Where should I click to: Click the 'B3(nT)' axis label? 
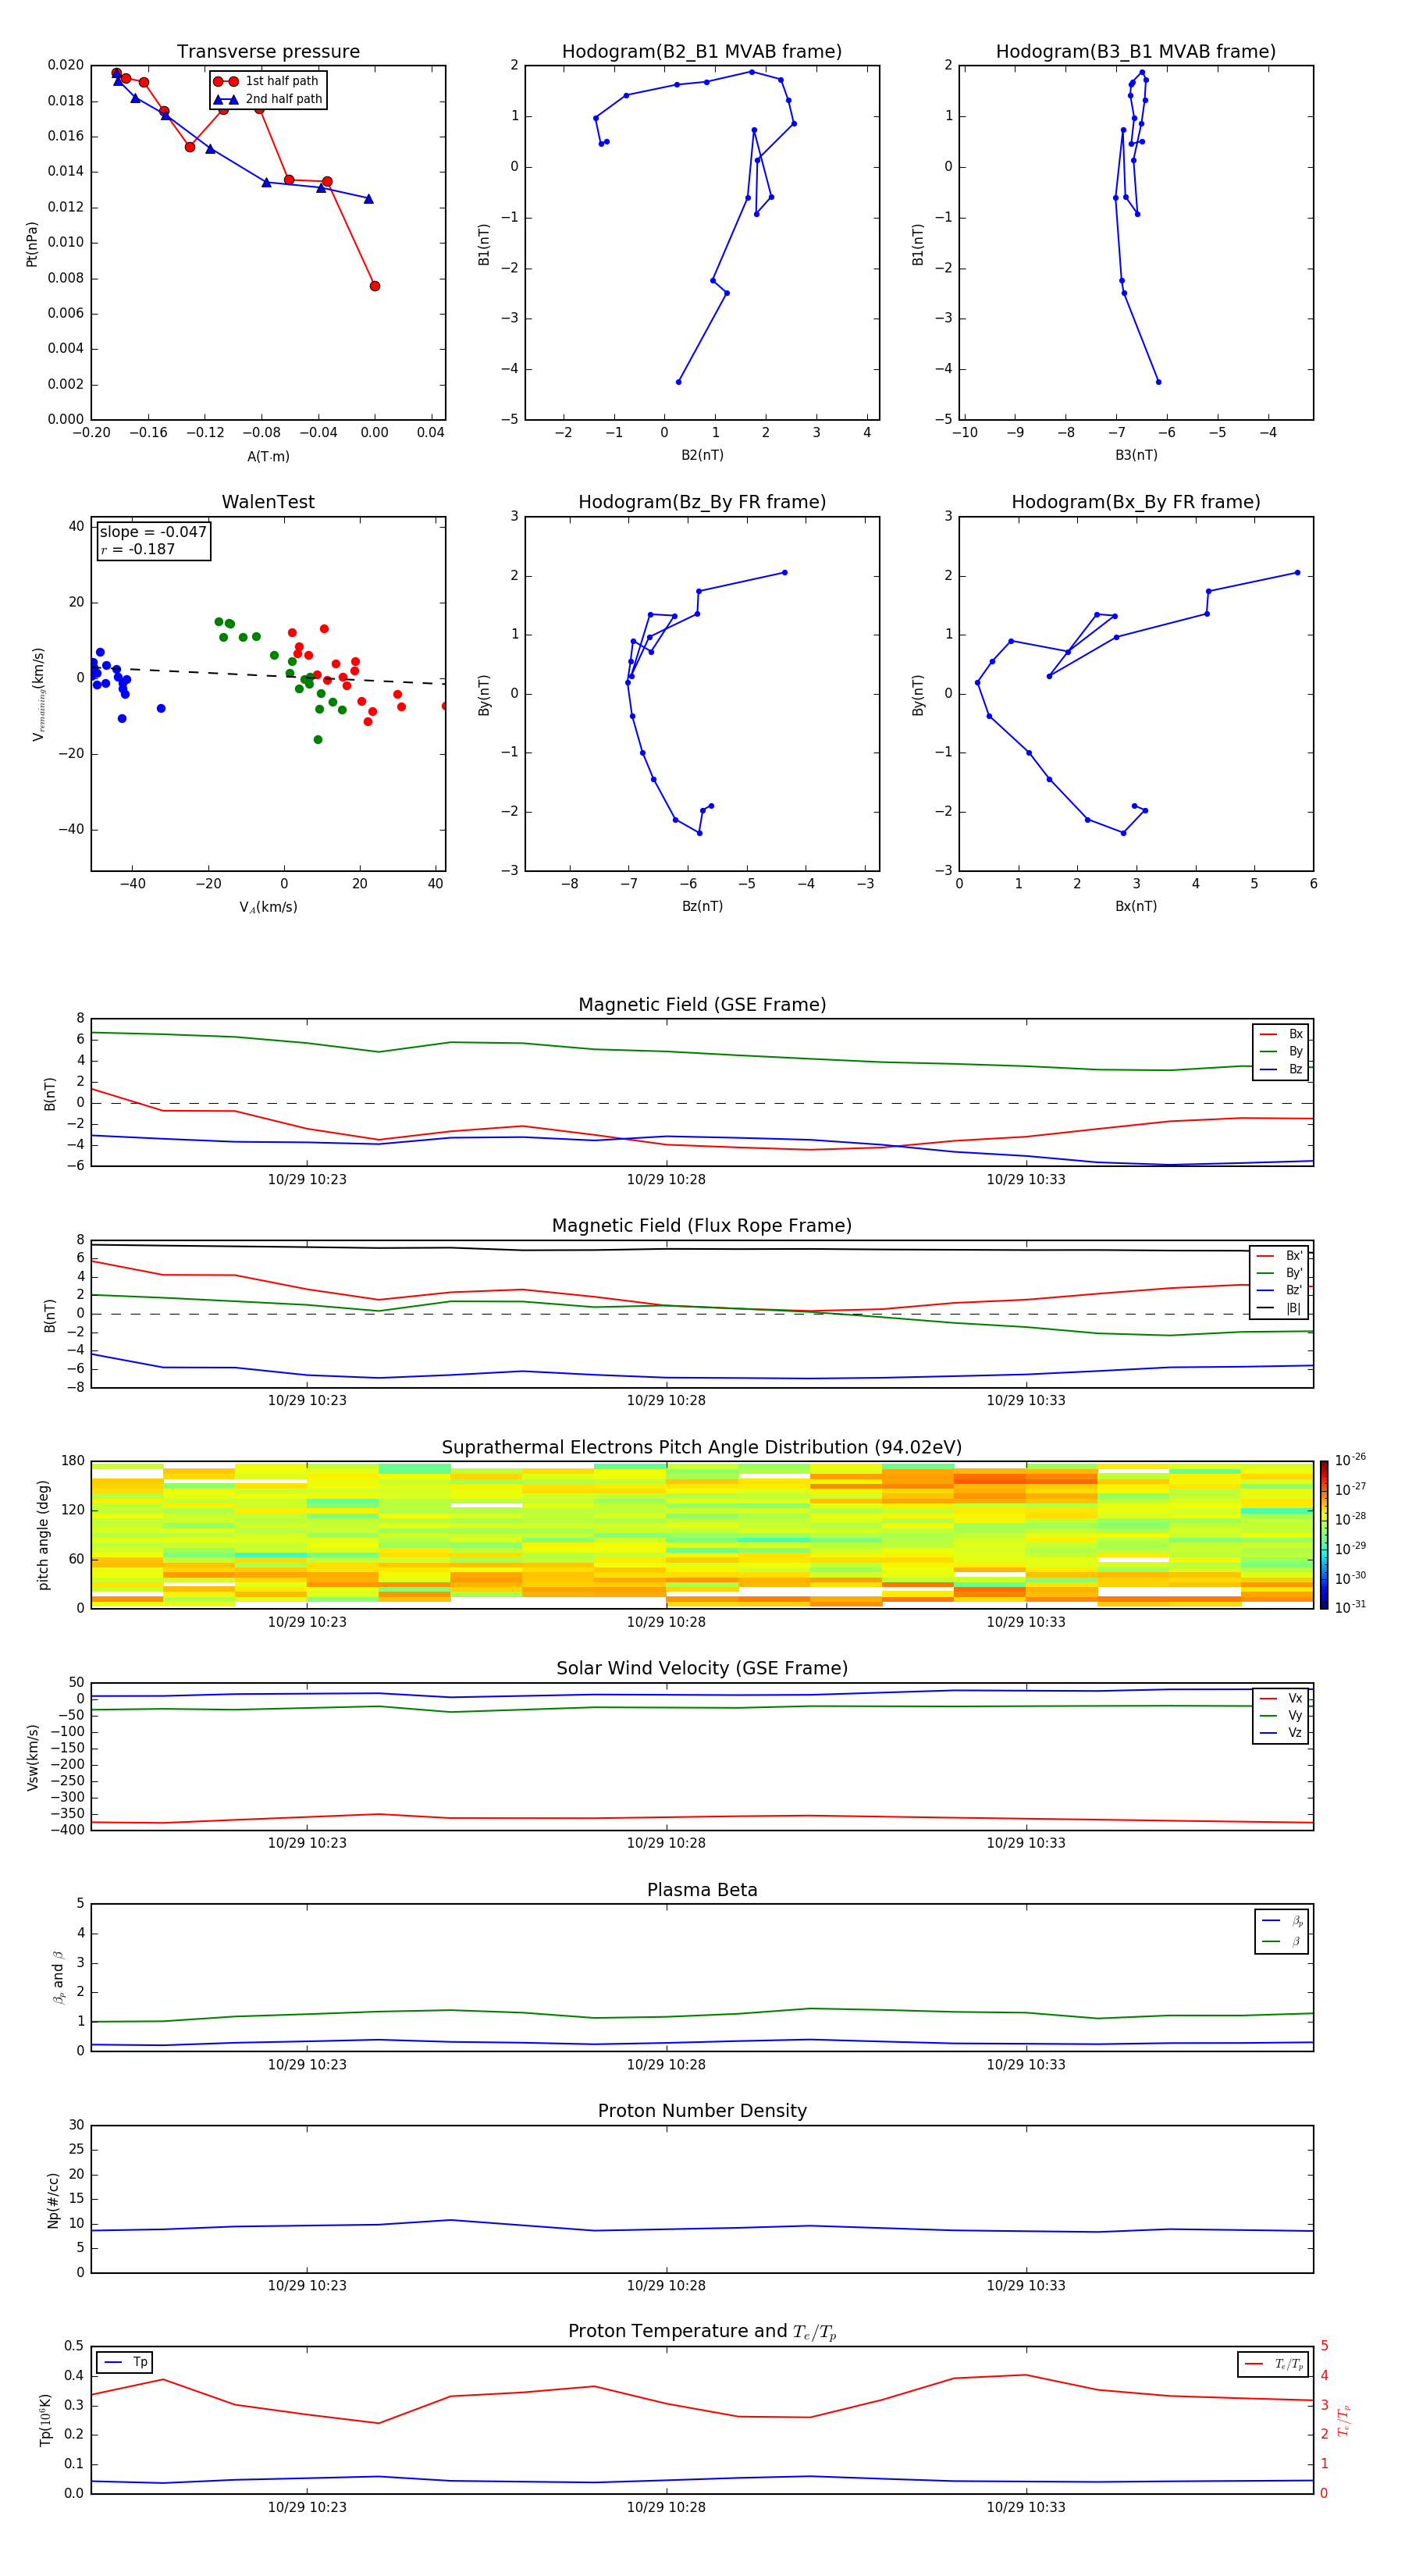pyautogui.click(x=1136, y=455)
